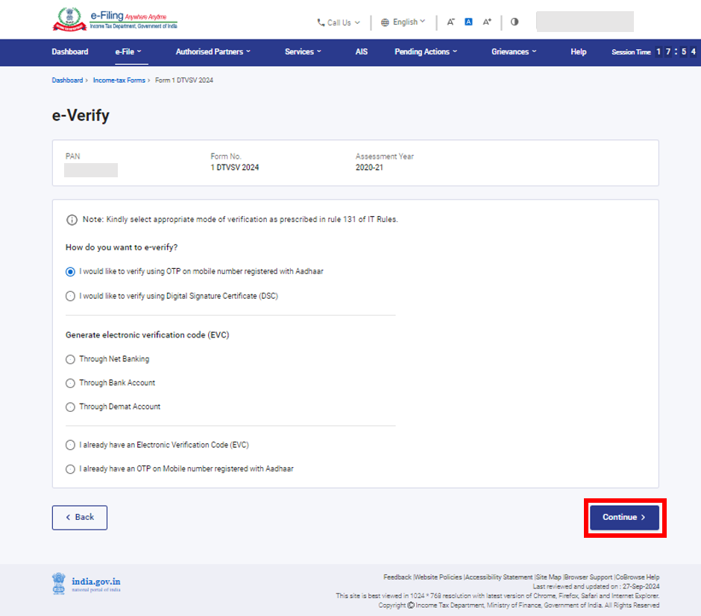The width and height of the screenshot is (701, 616).
Task: Click the blue default font size A icon
Action: click(x=468, y=22)
